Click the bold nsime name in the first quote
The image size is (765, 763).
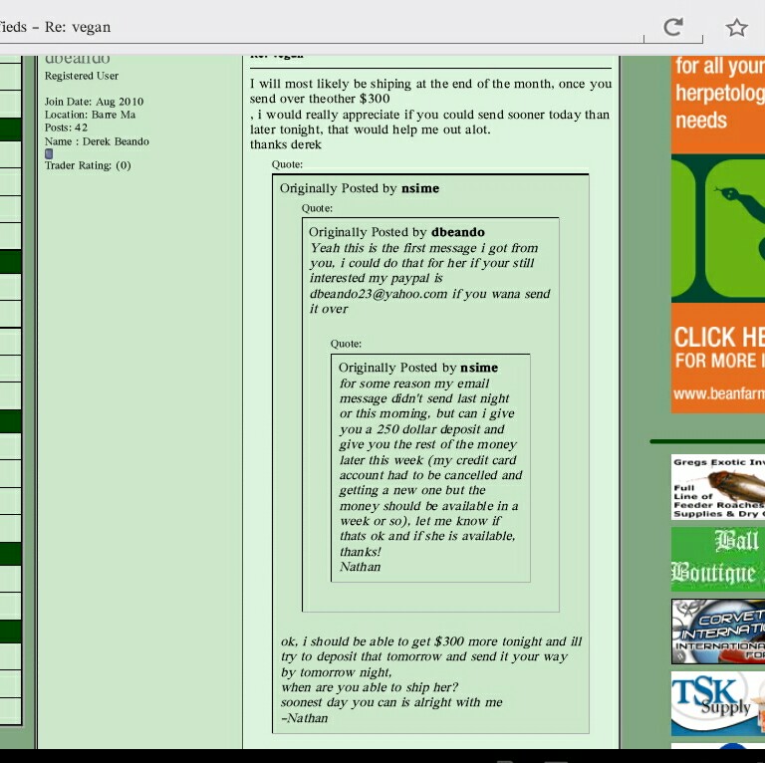pyautogui.click(x=420, y=188)
